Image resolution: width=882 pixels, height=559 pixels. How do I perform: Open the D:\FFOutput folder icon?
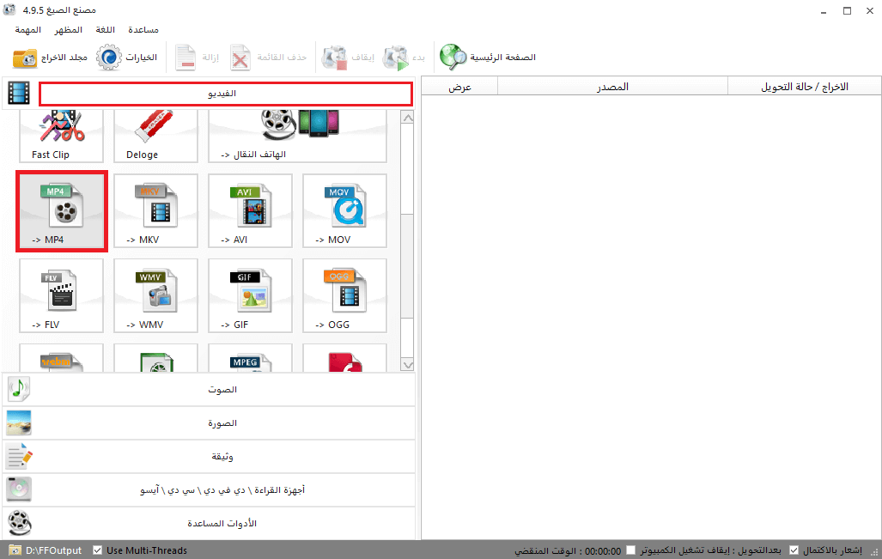coord(15,550)
